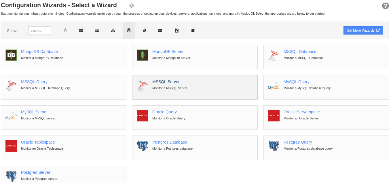The image size is (391, 183).
Task: Click the 'Monitor a MSSQL Server' description
Action: 170,88
